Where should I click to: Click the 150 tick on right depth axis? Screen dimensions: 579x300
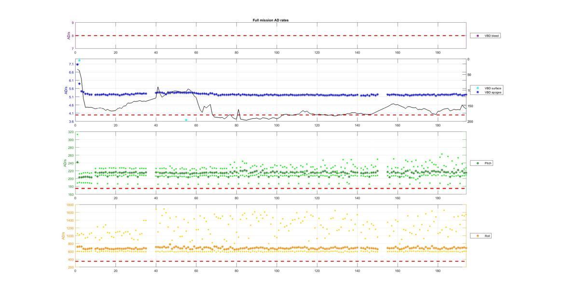pos(470,106)
